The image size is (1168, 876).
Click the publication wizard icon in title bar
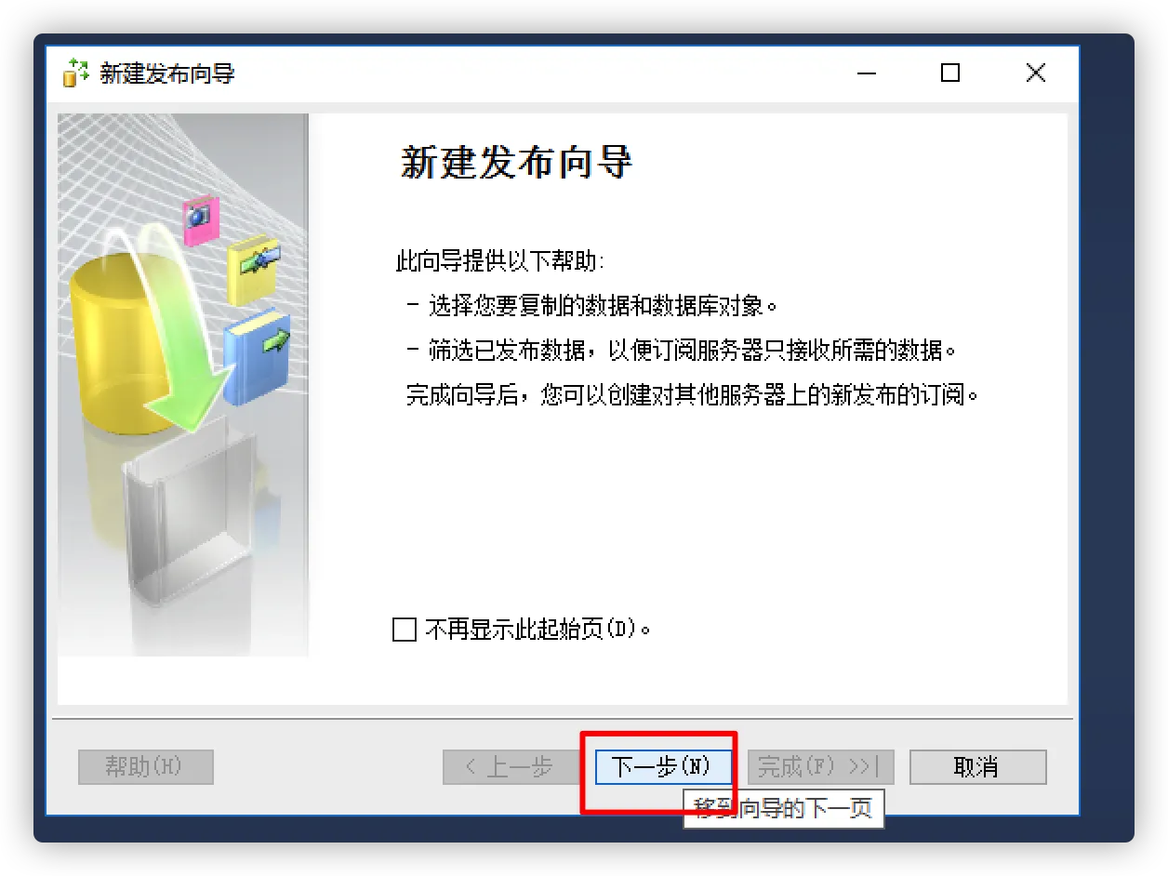point(75,73)
